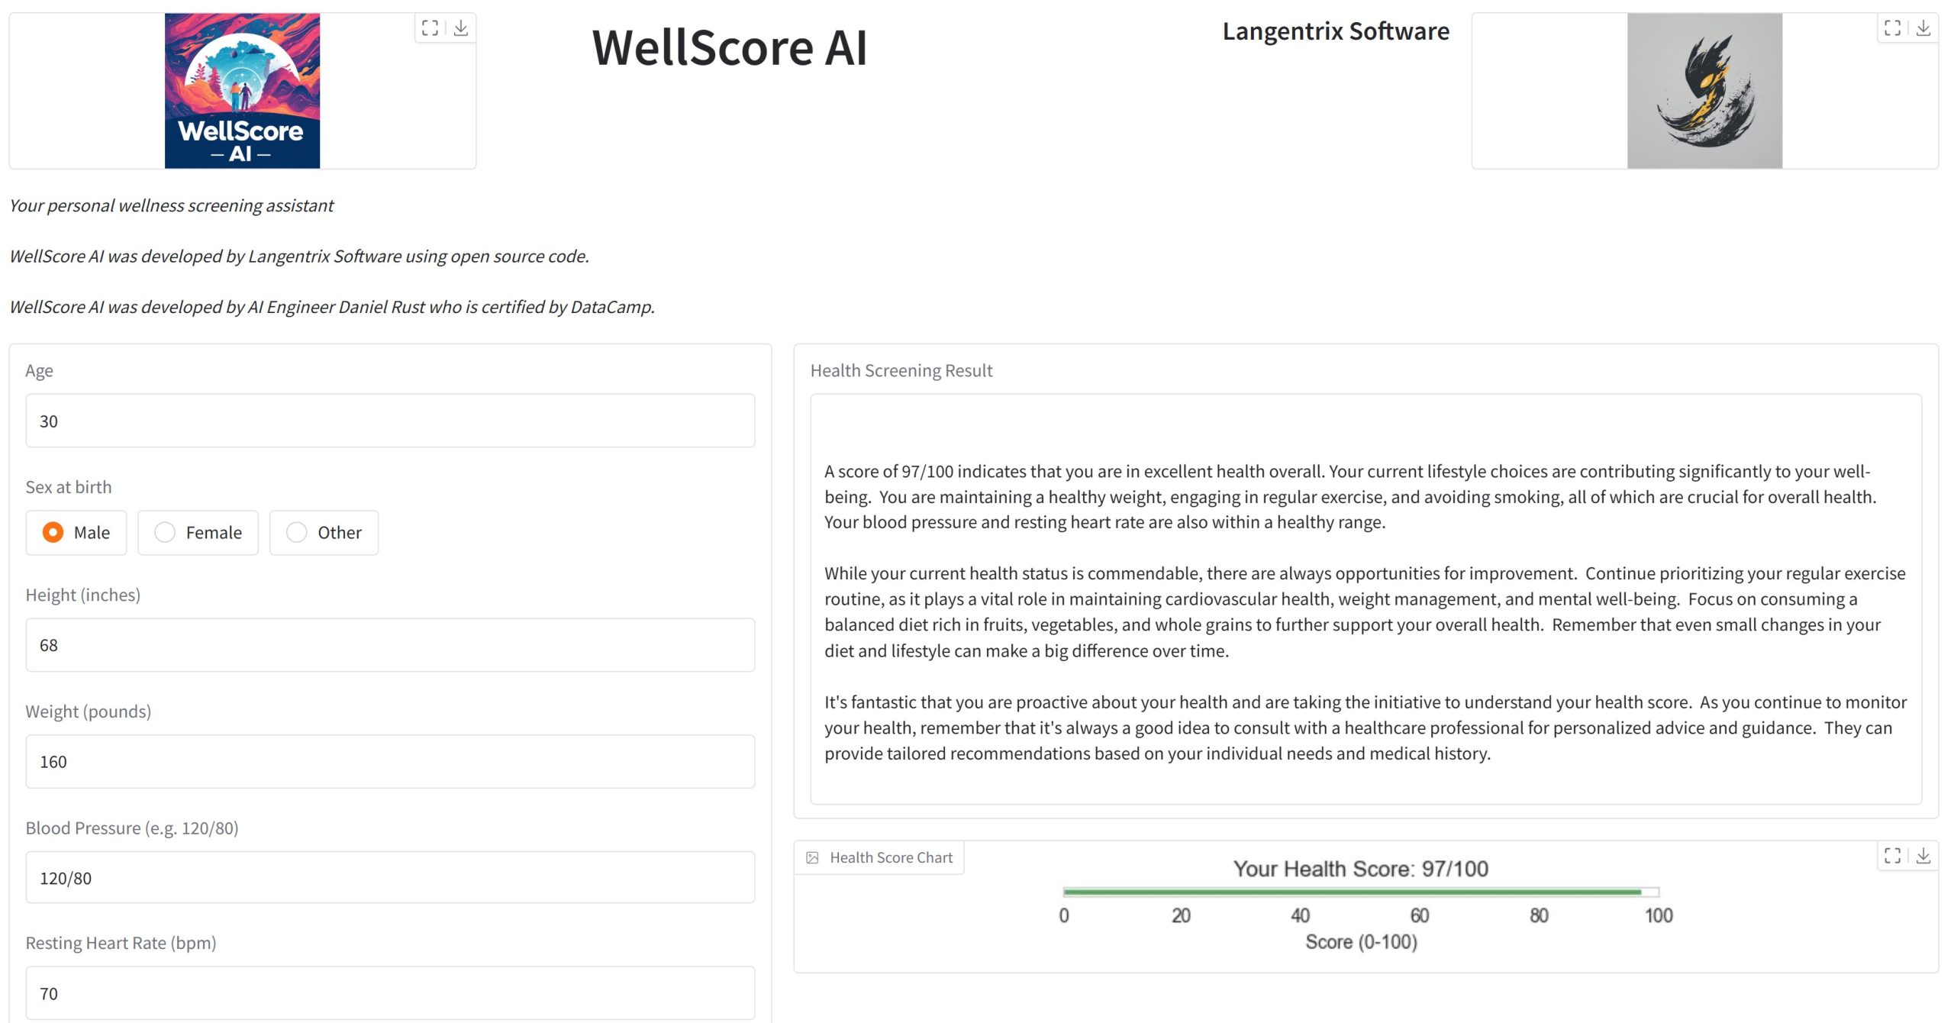Click the green health score progress bar
This screenshot has width=1954, height=1023.
pos(1351,892)
